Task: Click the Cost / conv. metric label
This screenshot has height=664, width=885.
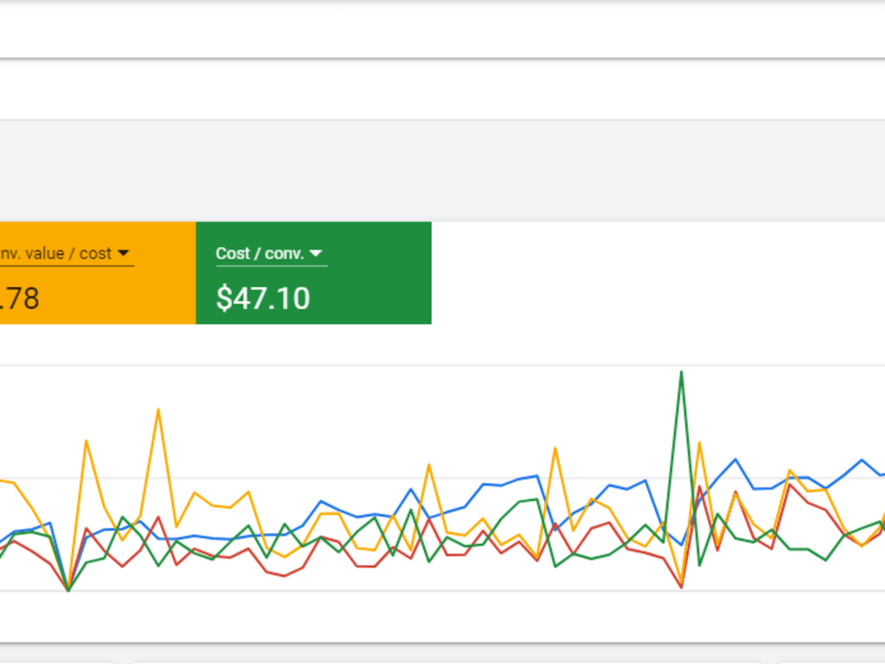Action: pyautogui.click(x=260, y=253)
